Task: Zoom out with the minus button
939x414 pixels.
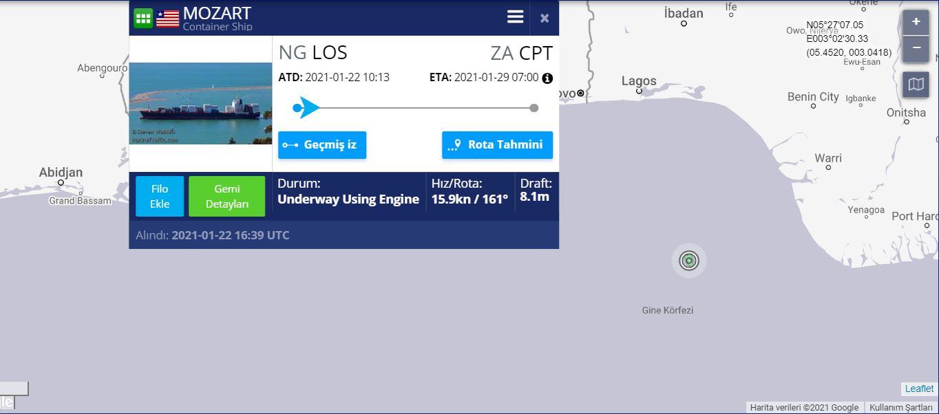Action: click(916, 48)
